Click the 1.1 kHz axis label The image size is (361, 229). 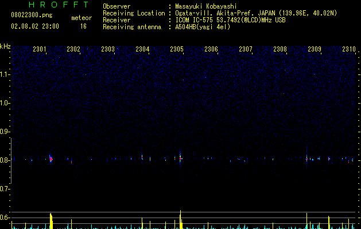pos(5,74)
